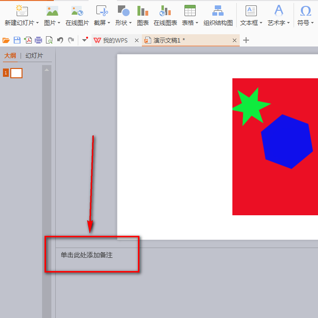The image size is (318, 318).
Task: Open the quick access toolbar customize arrow
Action: coord(85,40)
